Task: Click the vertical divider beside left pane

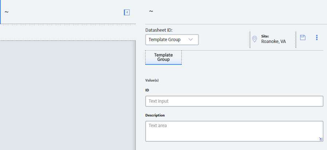Action: pyautogui.click(x=136, y=95)
